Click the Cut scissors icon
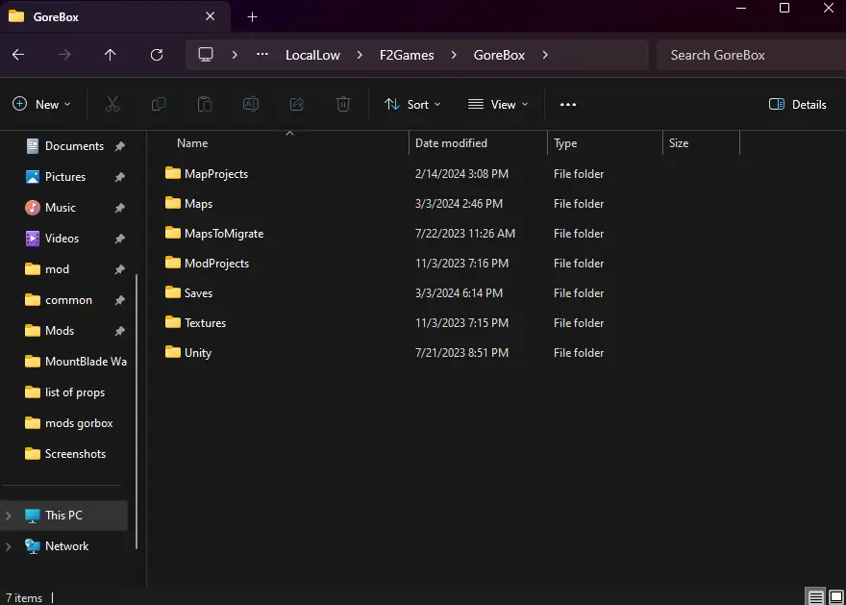846x605 pixels. pos(112,104)
